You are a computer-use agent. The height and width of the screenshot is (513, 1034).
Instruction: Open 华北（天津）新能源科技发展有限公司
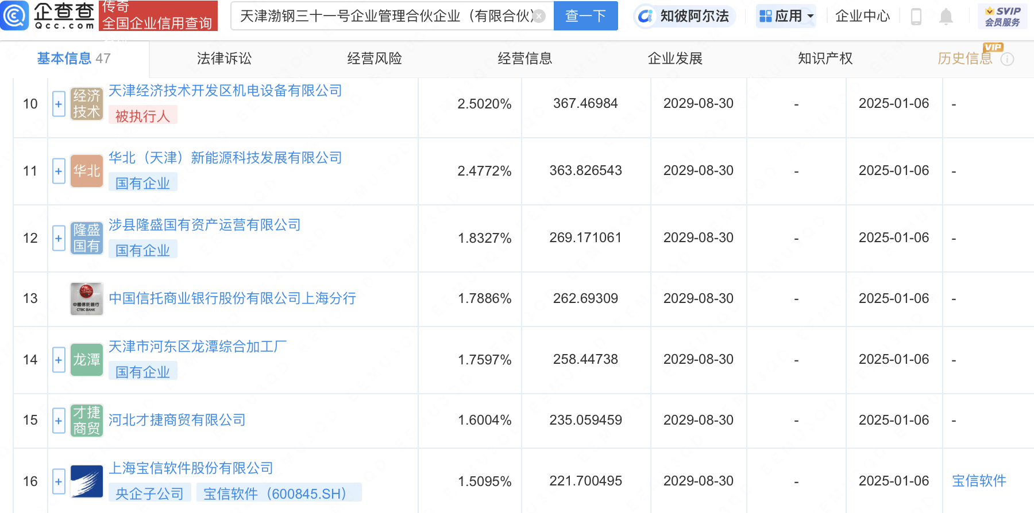point(225,158)
